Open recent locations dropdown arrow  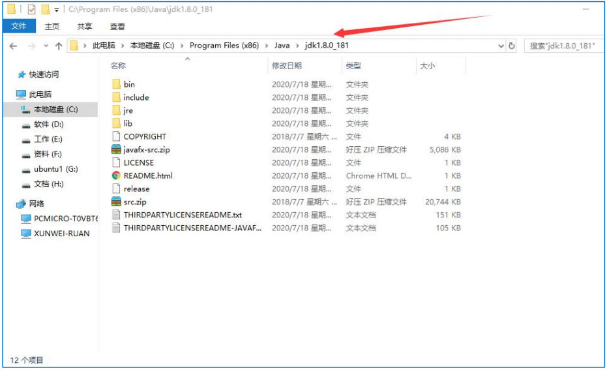46,46
